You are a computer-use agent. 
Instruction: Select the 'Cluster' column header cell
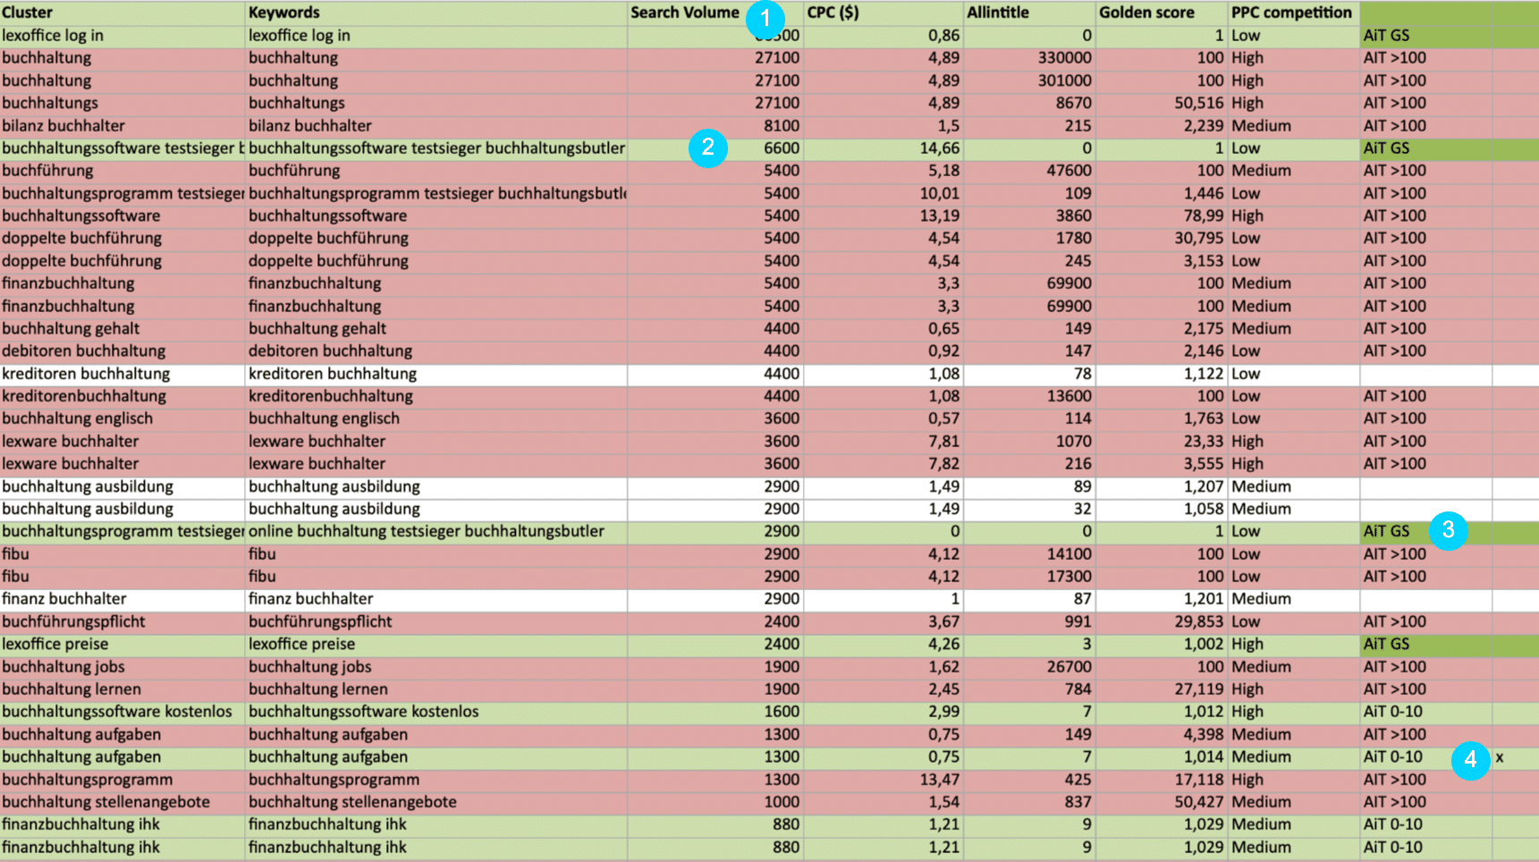(x=123, y=13)
